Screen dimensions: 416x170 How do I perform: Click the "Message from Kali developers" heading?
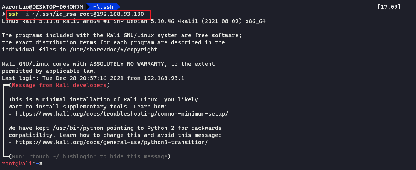tap(59, 85)
